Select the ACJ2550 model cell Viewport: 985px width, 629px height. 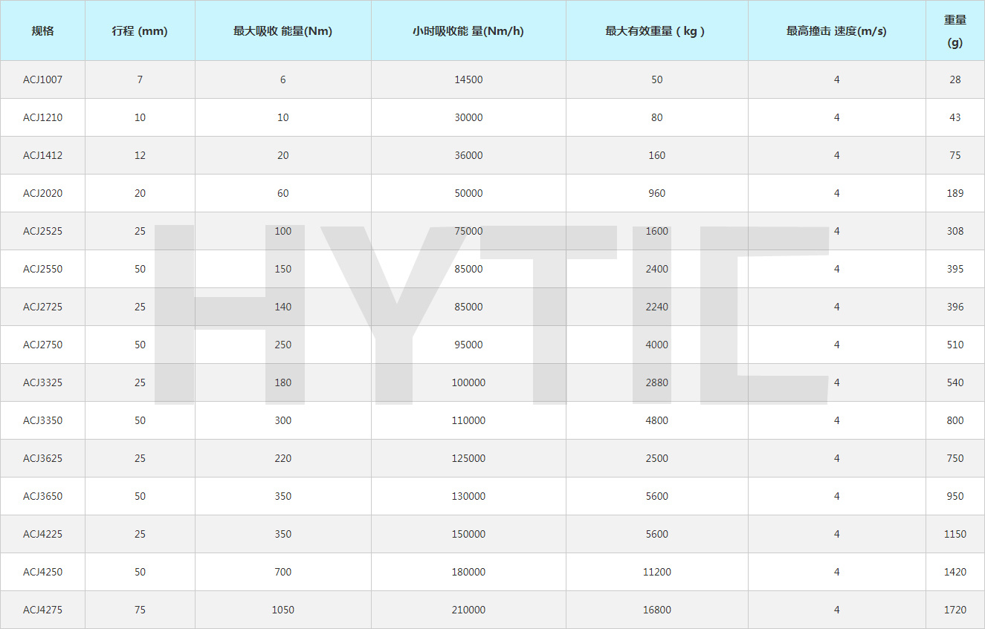42,269
